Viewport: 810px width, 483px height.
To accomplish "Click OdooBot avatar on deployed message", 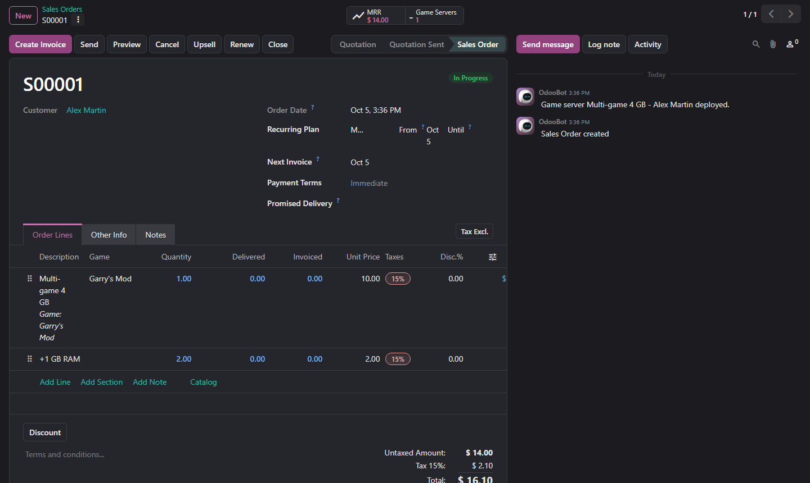I will (x=525, y=97).
